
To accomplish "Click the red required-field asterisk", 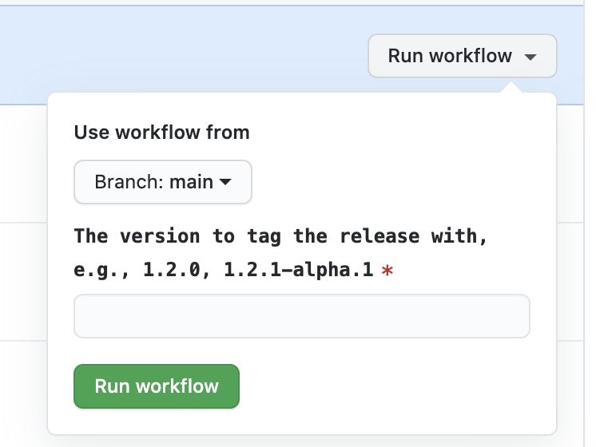I will tap(387, 271).
